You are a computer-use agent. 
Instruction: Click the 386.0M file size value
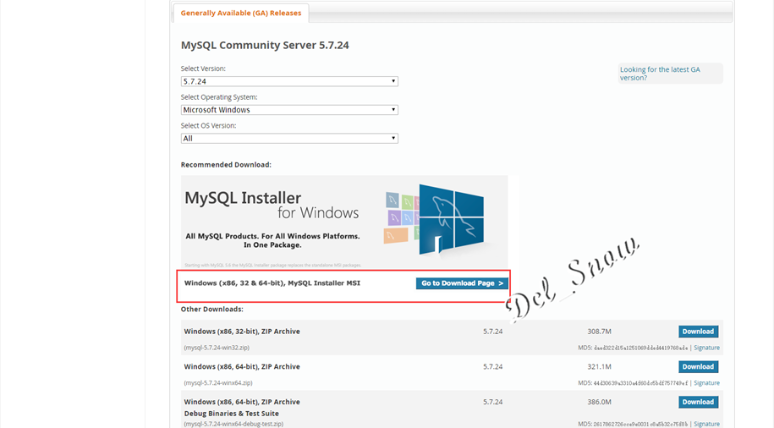tap(599, 402)
